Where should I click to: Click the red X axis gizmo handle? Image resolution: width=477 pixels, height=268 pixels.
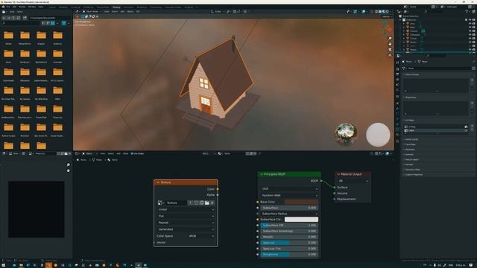coord(390,29)
